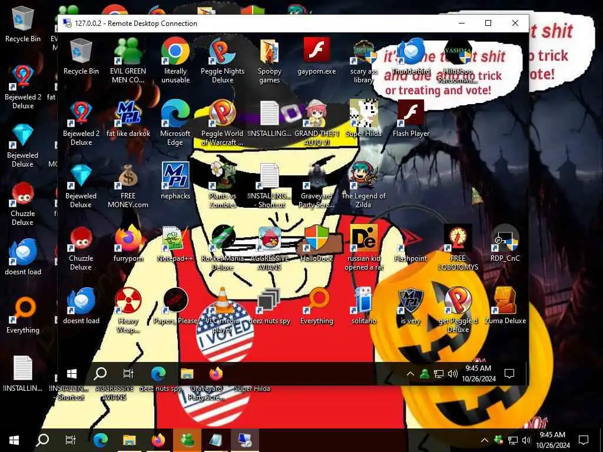
Task: Select the 127.0.0.2 Remote Desktop Connection title
Action: [x=136, y=24]
